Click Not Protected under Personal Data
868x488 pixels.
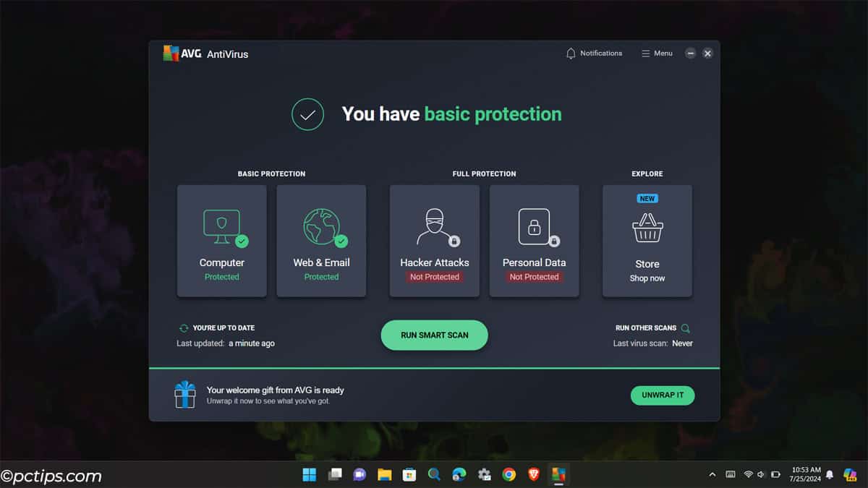(534, 277)
